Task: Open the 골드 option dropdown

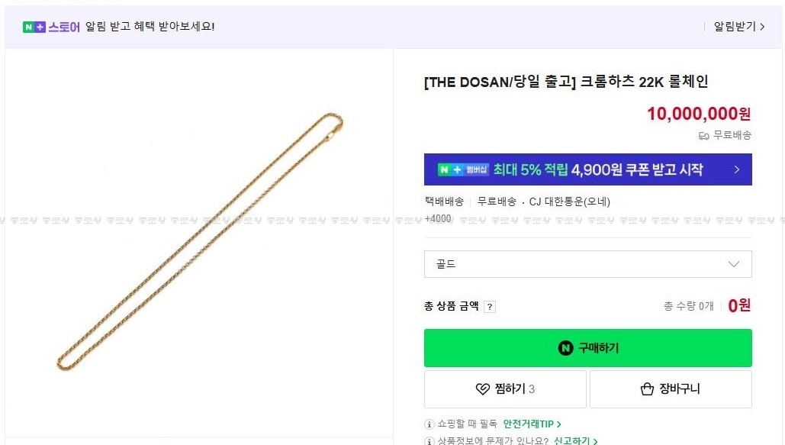Action: point(587,264)
